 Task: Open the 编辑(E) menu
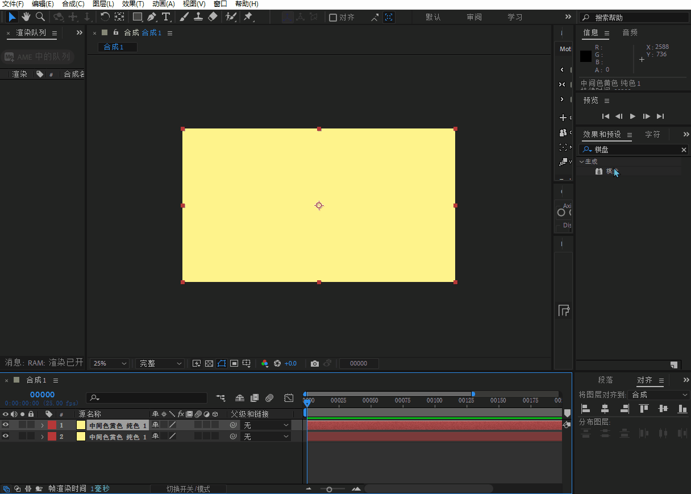point(43,4)
